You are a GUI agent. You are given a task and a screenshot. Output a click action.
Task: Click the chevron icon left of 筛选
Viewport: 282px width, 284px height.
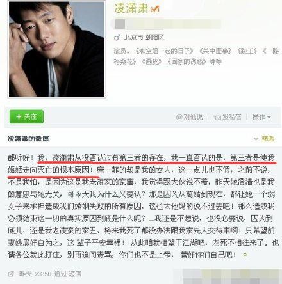256,139
